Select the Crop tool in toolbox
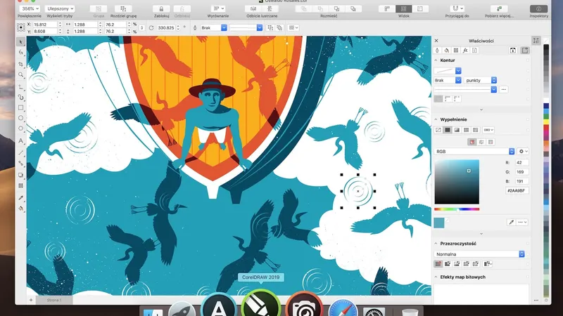Screen dimensions: 563x316 coord(21,64)
